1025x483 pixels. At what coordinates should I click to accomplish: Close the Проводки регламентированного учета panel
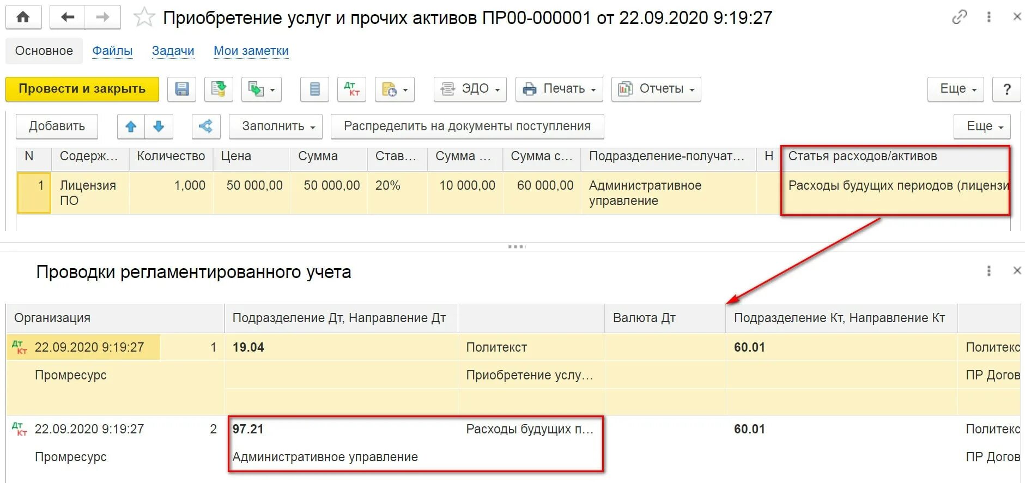pos(1017,270)
